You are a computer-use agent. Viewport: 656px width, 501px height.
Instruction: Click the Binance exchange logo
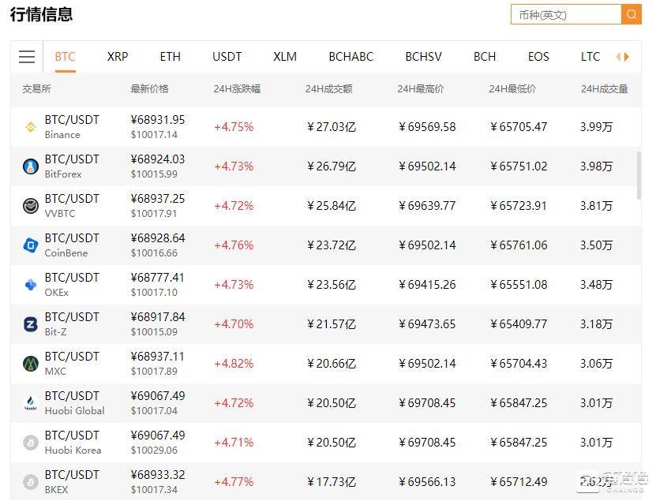[x=31, y=127]
